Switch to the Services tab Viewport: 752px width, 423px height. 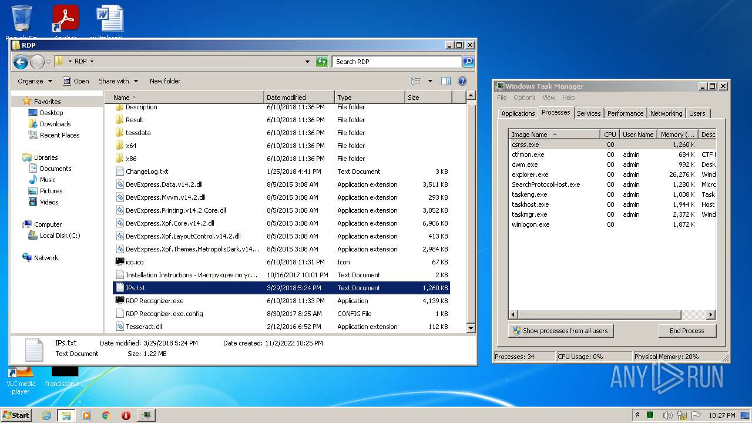[589, 113]
